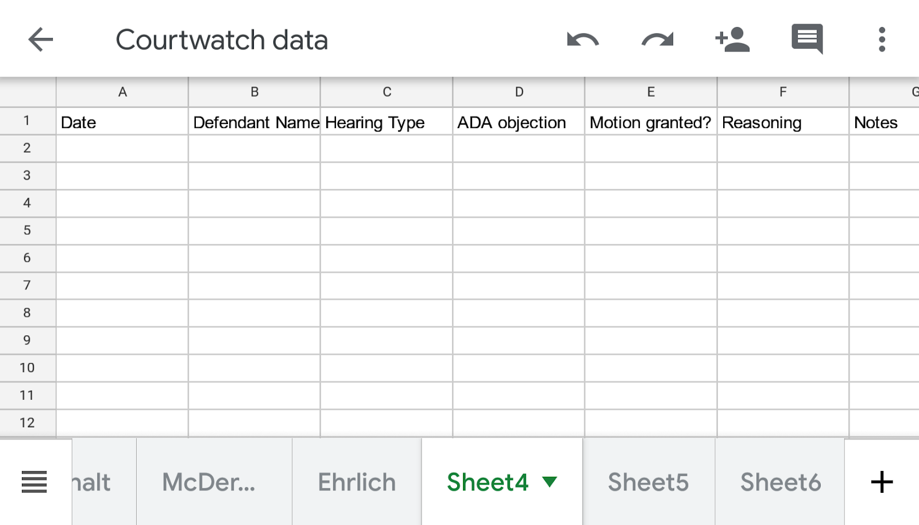Expand the Sheet4 tab dropdown arrow
The height and width of the screenshot is (525, 919).
coord(550,481)
